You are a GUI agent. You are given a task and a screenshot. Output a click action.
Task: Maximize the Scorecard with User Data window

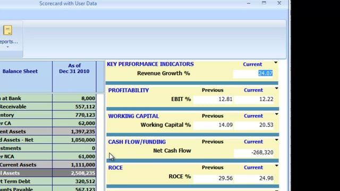point(264,3)
